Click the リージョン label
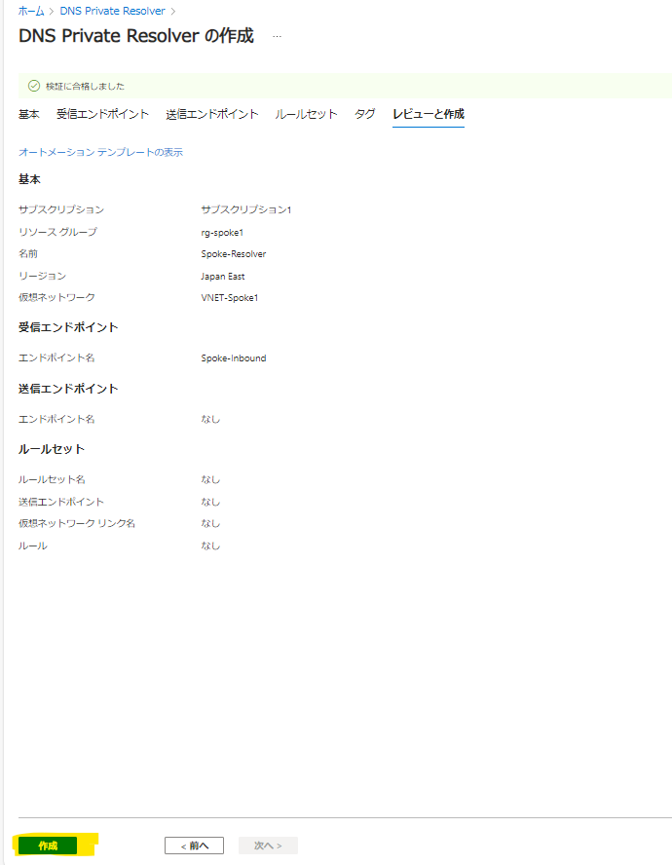 42,276
